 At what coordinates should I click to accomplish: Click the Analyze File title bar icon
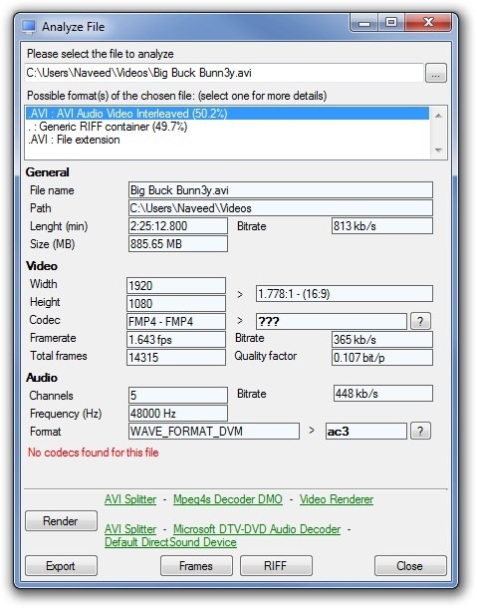29,27
